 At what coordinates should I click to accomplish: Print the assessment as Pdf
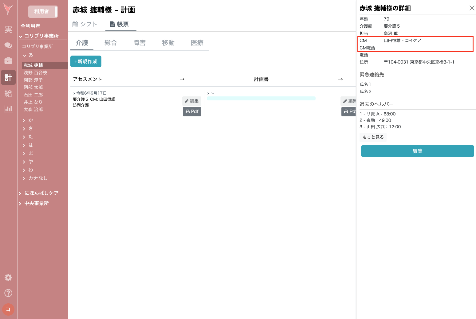click(192, 111)
